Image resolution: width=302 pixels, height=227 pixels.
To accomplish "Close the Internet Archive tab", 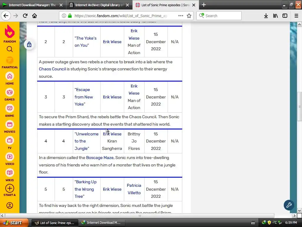I will (x=127, y=5).
